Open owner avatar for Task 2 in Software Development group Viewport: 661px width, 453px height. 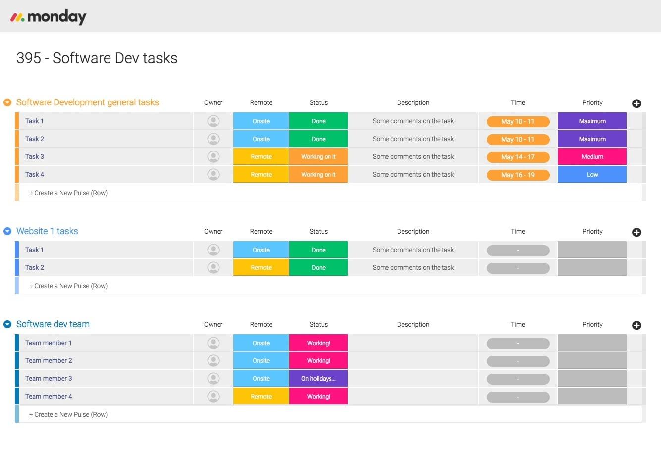[x=213, y=139]
